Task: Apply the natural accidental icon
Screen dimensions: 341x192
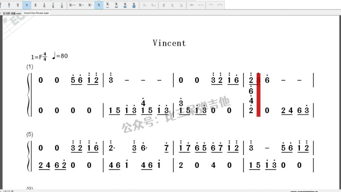Action: pos(173,5)
